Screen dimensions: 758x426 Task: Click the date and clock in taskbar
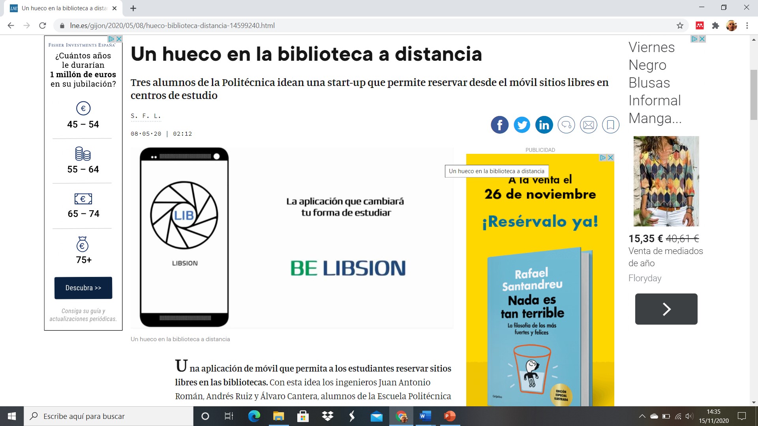[x=713, y=416]
